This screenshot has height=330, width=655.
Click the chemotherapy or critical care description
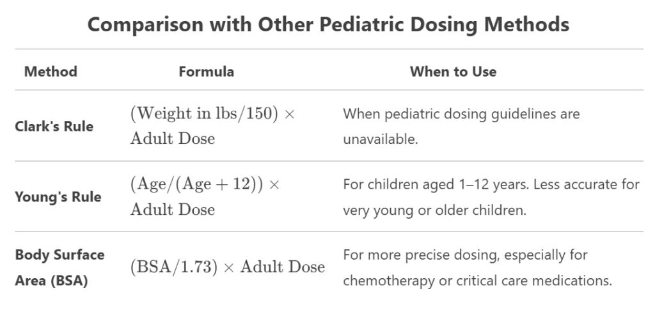pyautogui.click(x=477, y=280)
